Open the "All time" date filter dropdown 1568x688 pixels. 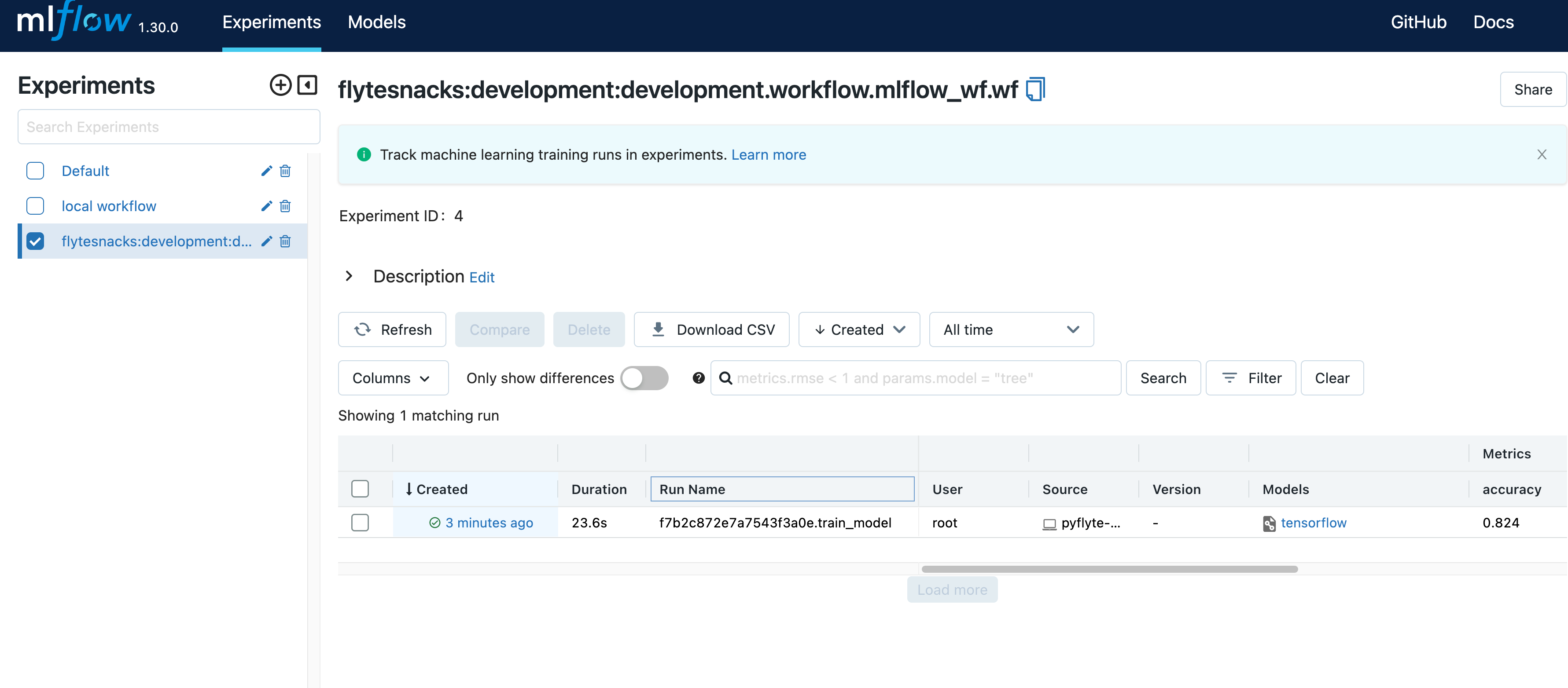point(1010,329)
